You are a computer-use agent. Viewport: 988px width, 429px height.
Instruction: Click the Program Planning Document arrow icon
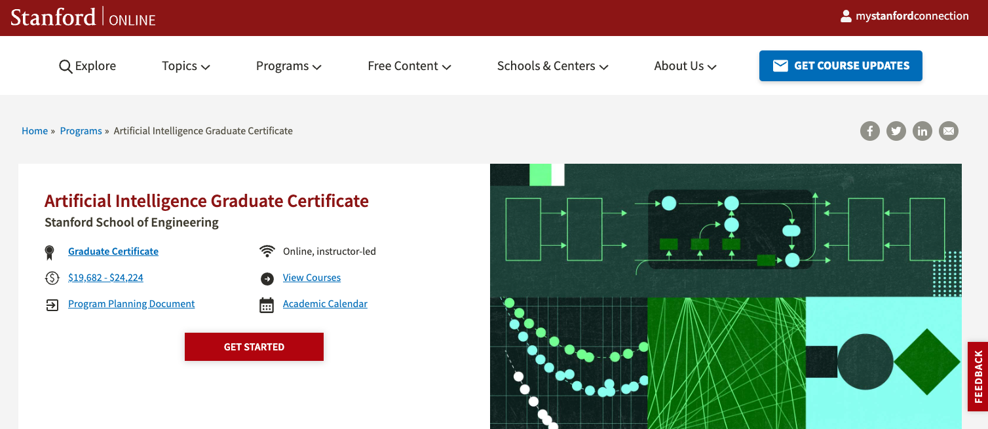click(x=52, y=305)
